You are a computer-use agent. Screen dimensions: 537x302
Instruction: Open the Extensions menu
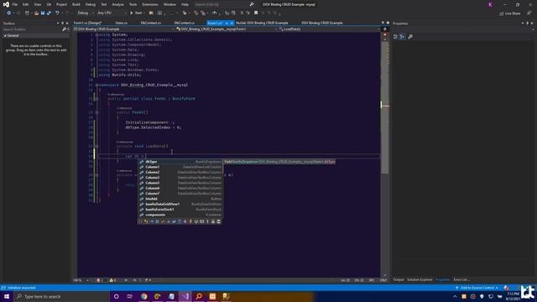coord(150,4)
